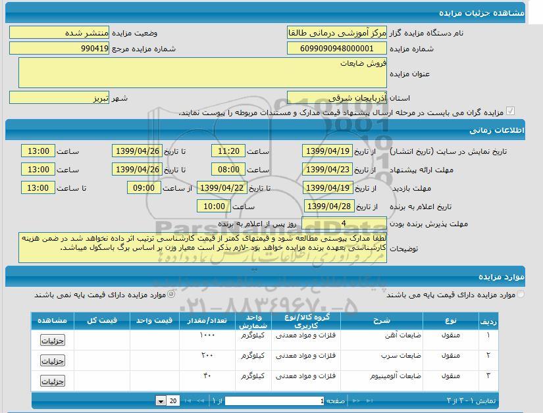
Task: Click the publish start time 11:20
Action: 228,151
